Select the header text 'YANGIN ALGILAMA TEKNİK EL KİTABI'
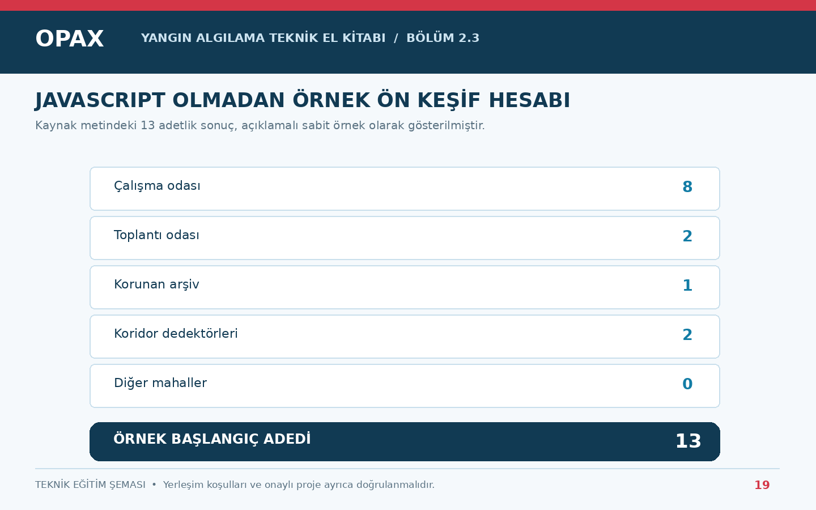 tap(263, 38)
